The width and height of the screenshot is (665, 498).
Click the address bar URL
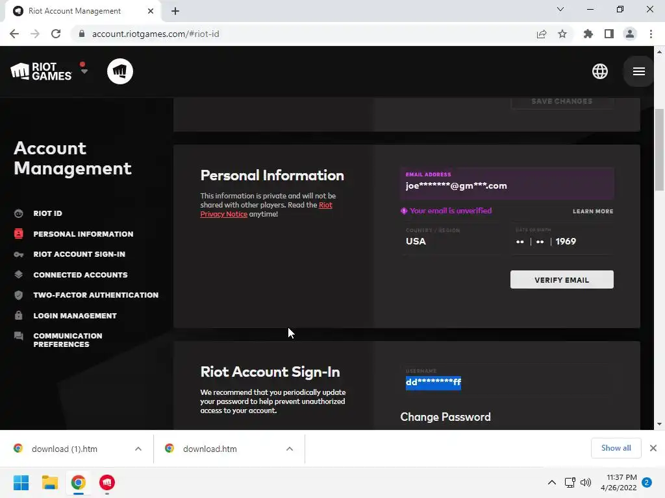156,34
